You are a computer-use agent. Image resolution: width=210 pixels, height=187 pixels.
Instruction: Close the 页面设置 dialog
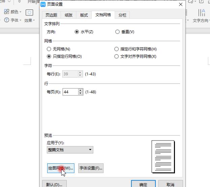point(181,4)
